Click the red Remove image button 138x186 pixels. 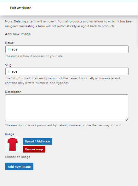coord(34,149)
